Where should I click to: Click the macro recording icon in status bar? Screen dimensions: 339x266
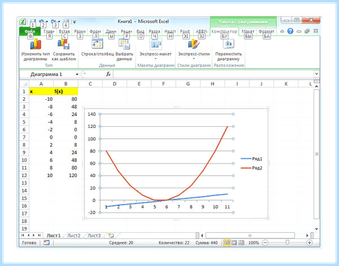click(46, 243)
